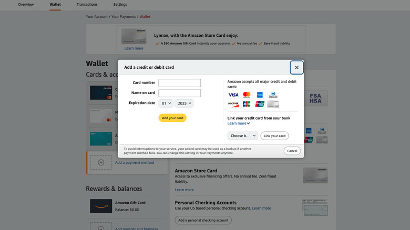410x230 pixels.
Task: Click the JCB logo icon
Action: point(247,104)
